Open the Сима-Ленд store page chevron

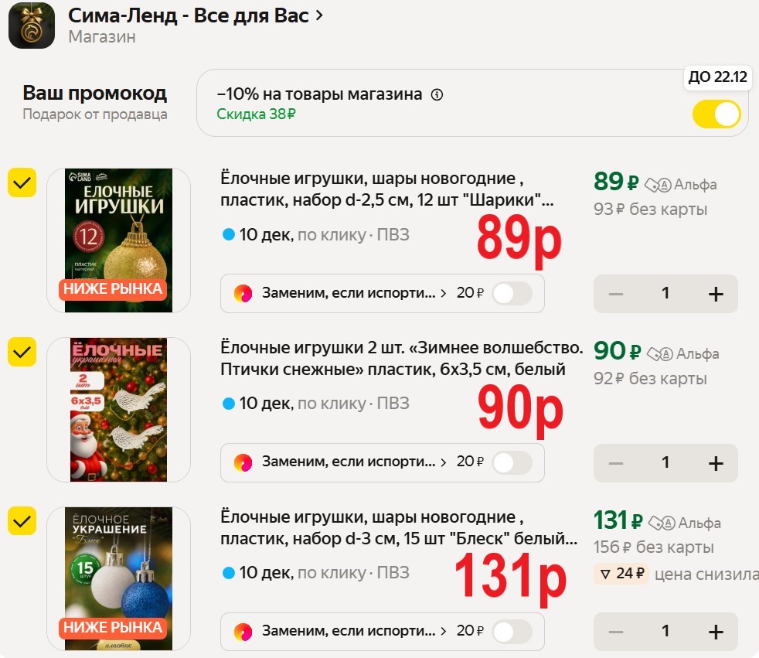click(x=320, y=15)
